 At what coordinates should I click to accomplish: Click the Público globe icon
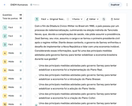pyautogui.click(x=31, y=5)
